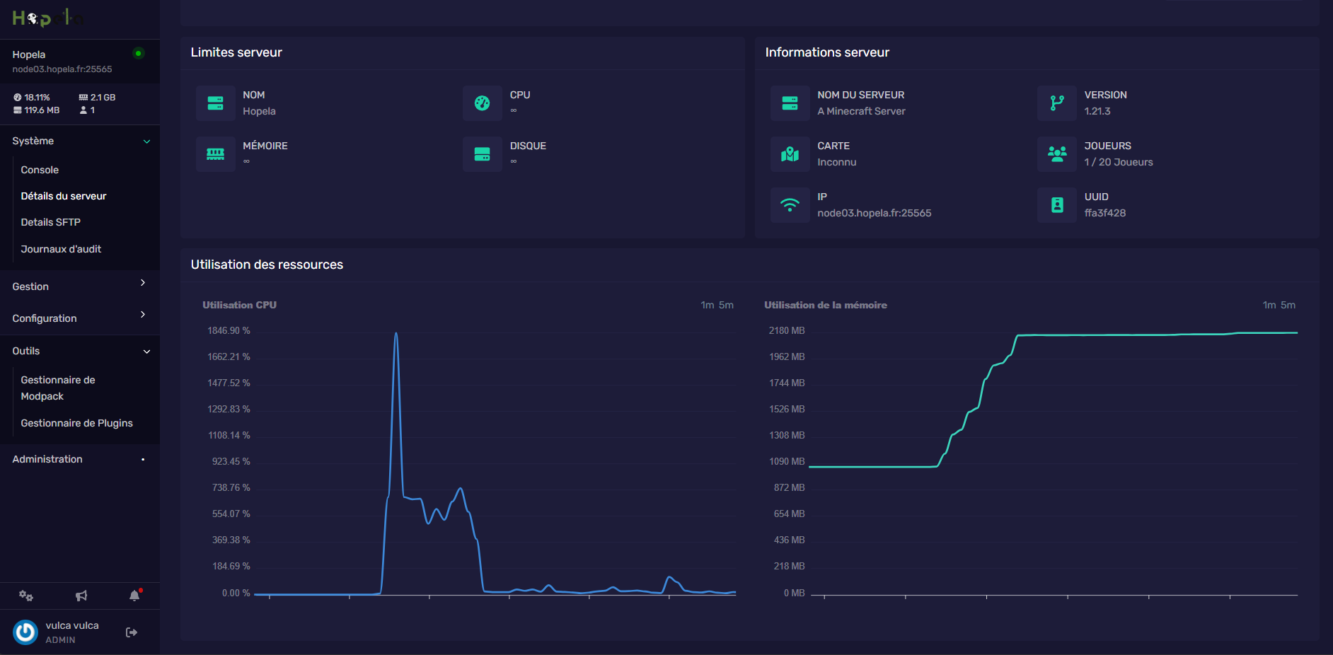1333x655 pixels.
Task: Expand the Configuration menu section
Action: (x=80, y=318)
